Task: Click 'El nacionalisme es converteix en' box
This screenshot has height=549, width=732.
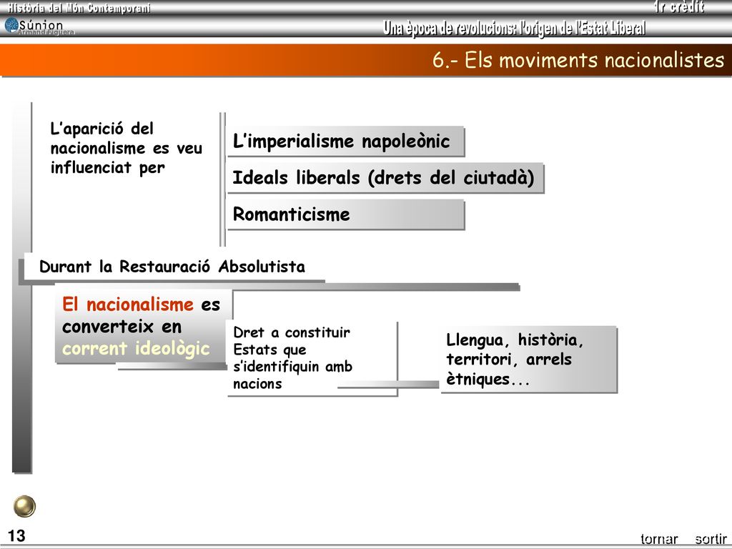Action: pyautogui.click(x=143, y=326)
